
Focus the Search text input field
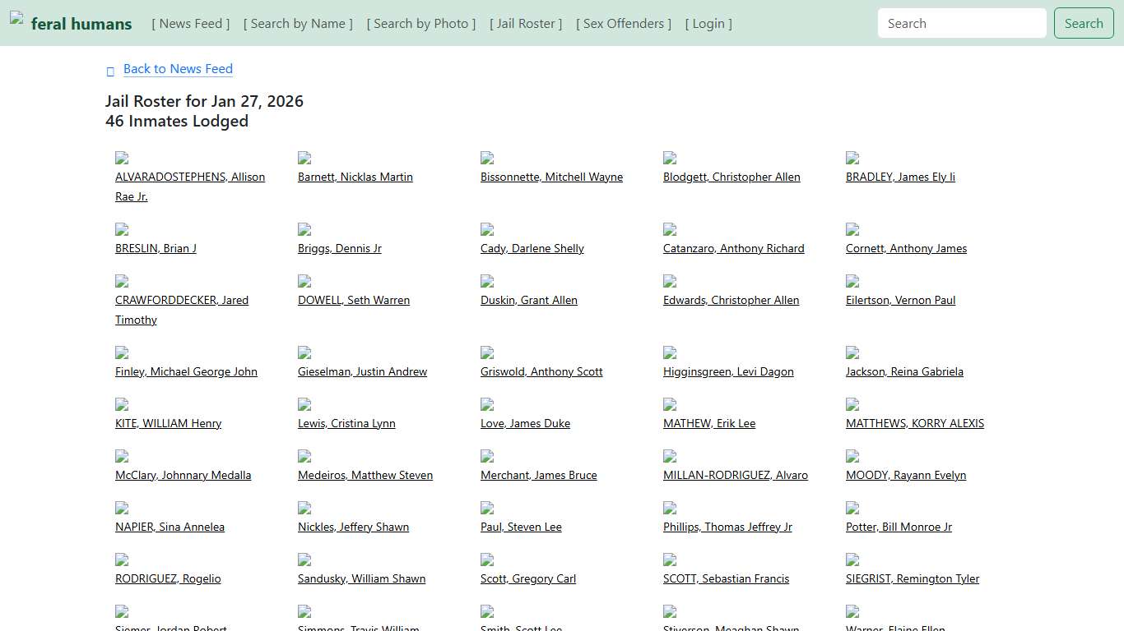tap(961, 24)
